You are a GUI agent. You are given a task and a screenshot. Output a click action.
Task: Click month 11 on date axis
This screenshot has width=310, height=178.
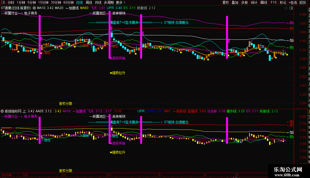point(64,175)
